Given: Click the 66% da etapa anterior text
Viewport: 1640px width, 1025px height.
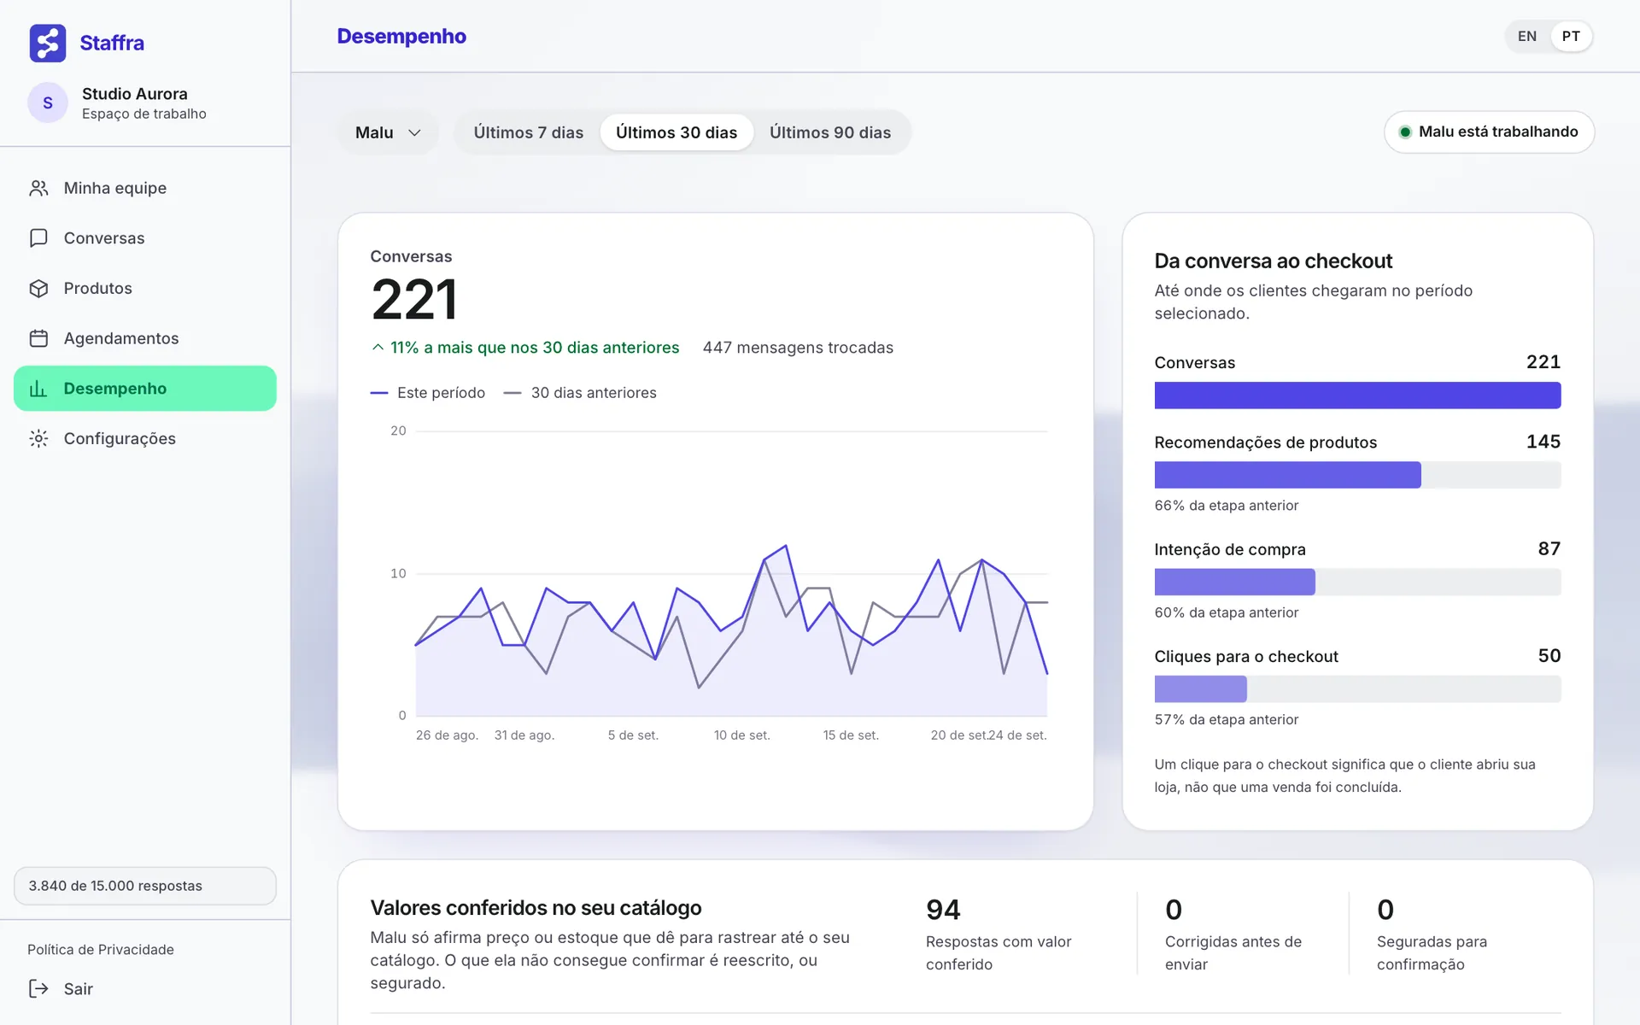Looking at the screenshot, I should [1226, 506].
